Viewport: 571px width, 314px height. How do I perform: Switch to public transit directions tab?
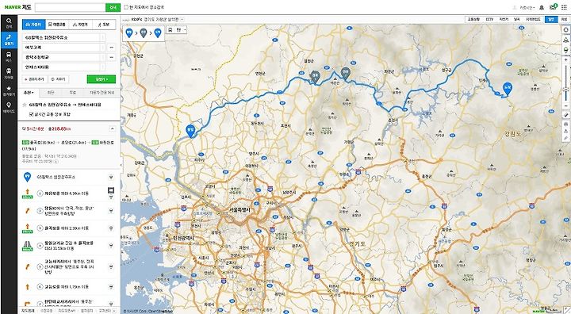(57, 25)
